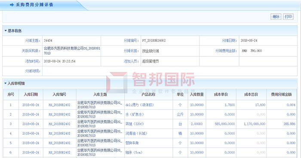Open RK_2018082402 link in row 4
301x158 pixels.
[x=59, y=133]
